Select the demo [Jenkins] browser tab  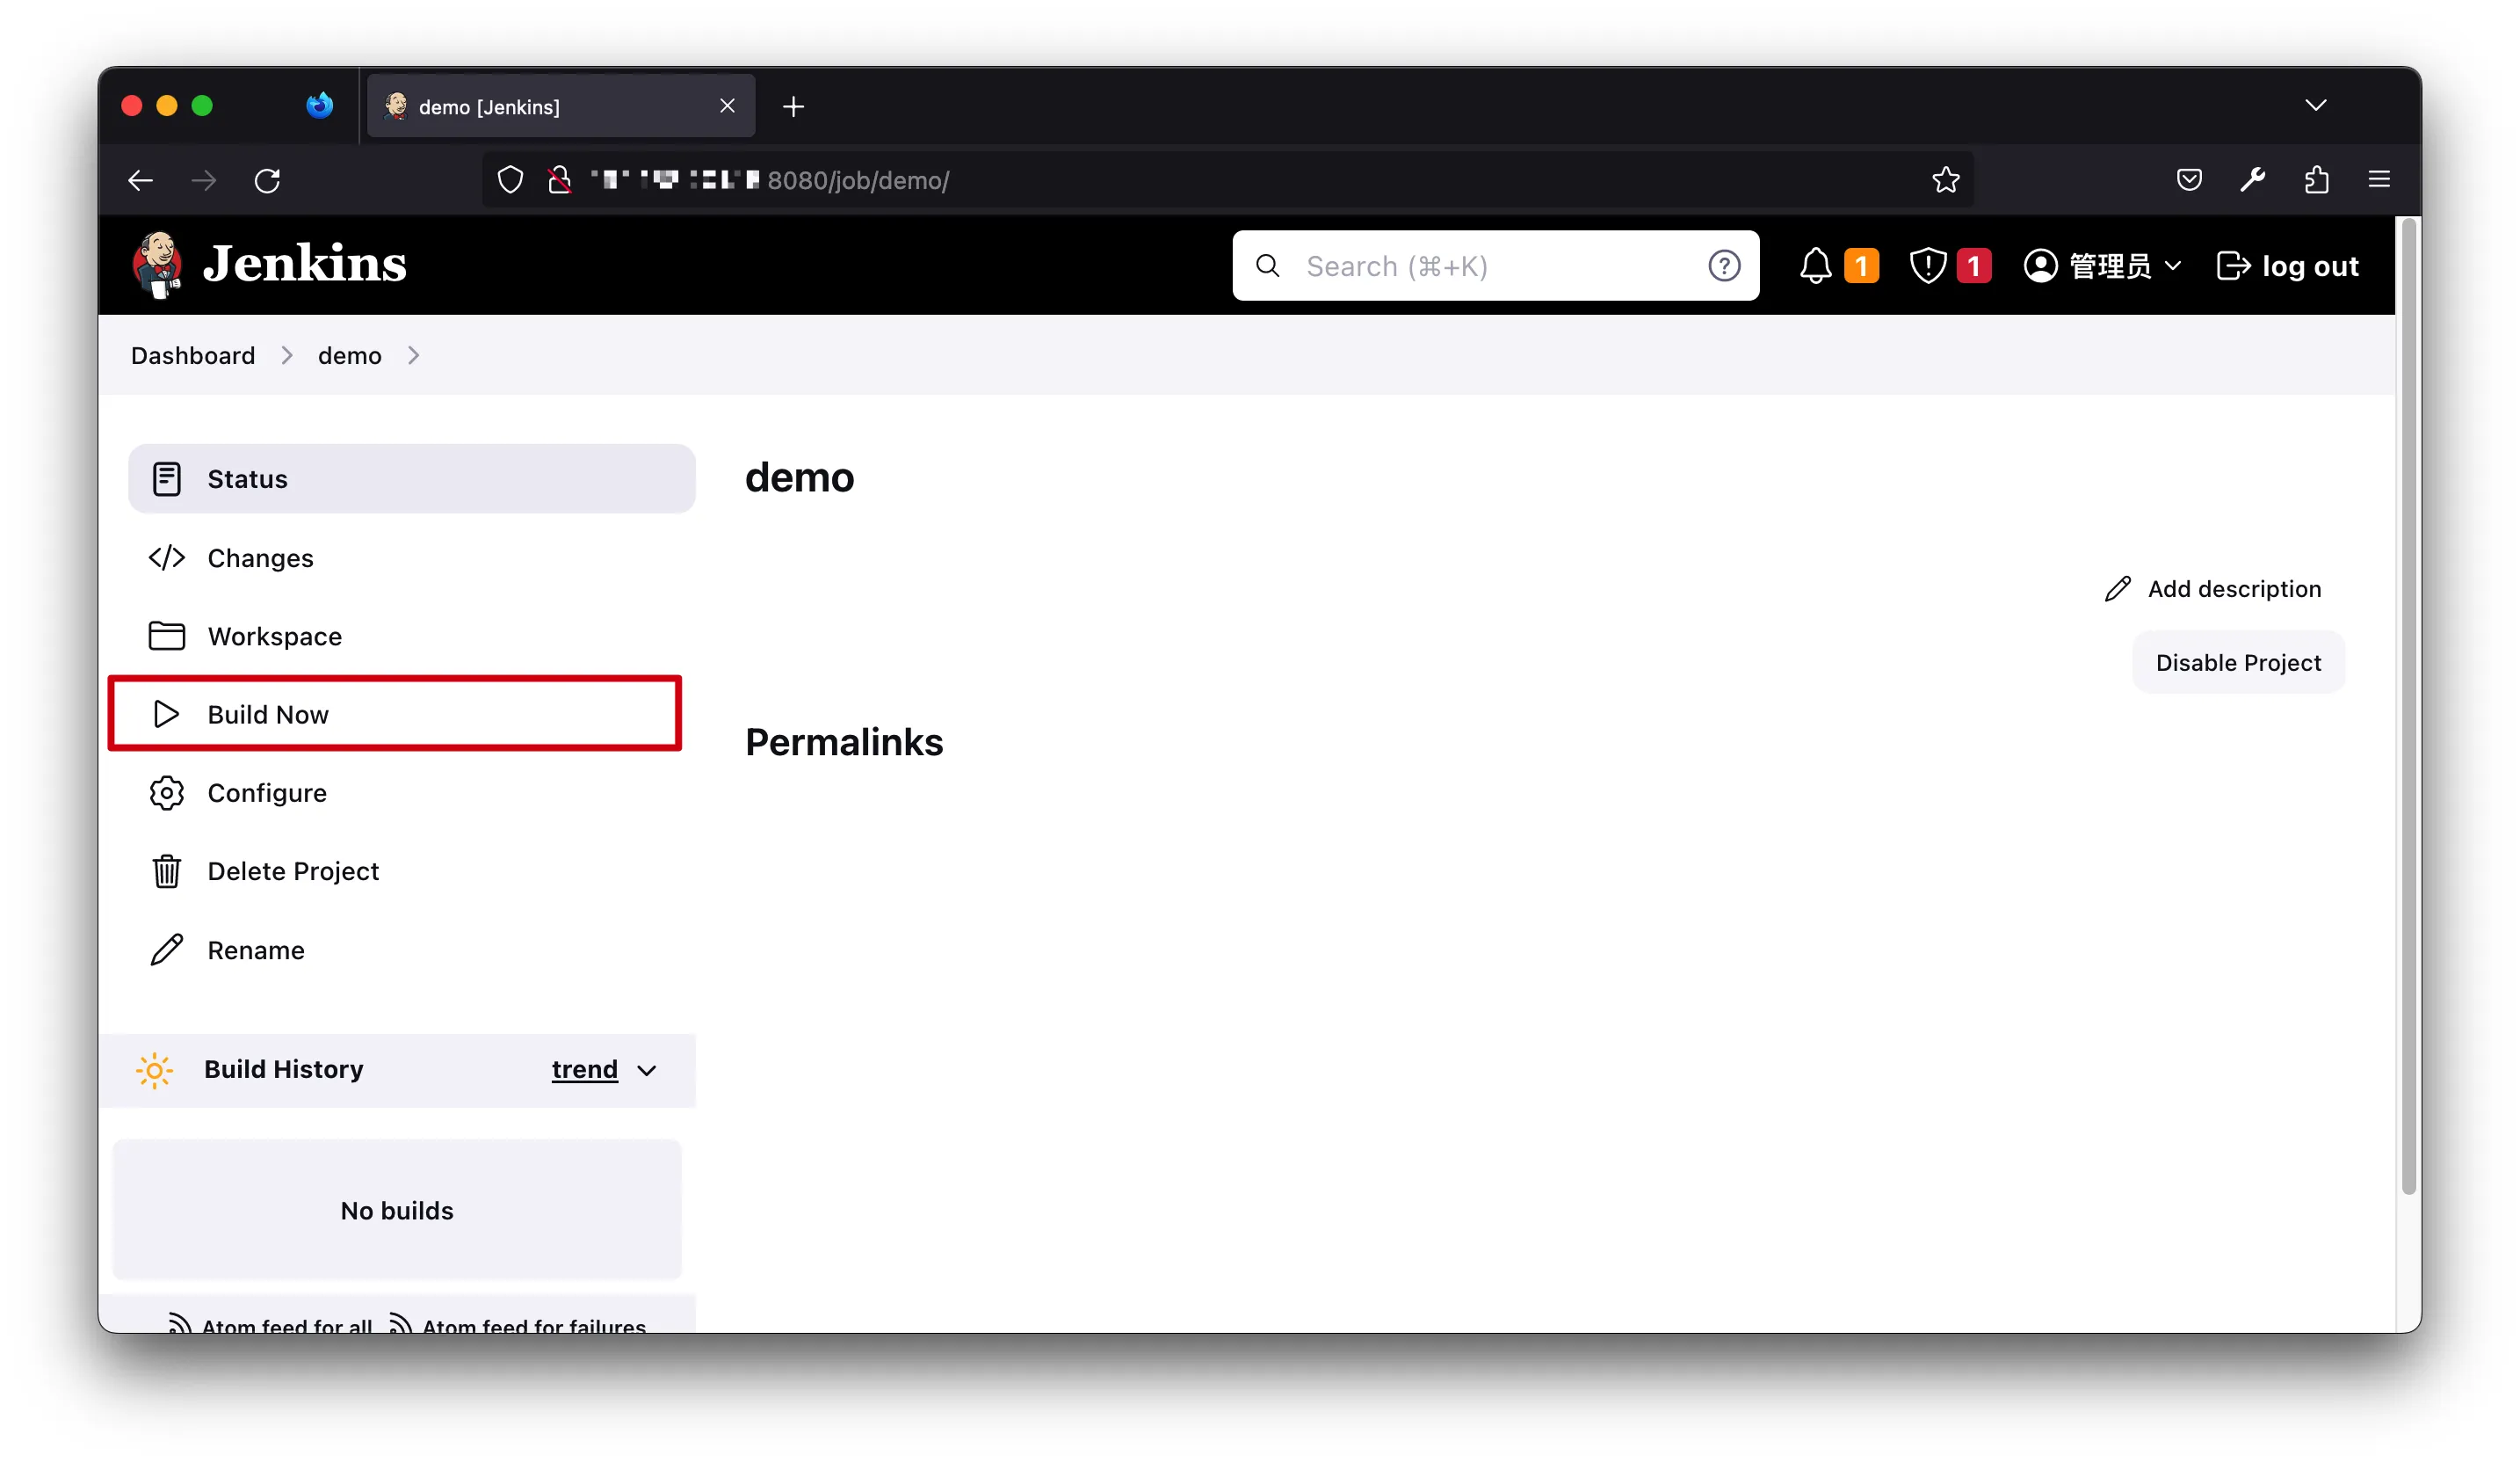(x=560, y=106)
